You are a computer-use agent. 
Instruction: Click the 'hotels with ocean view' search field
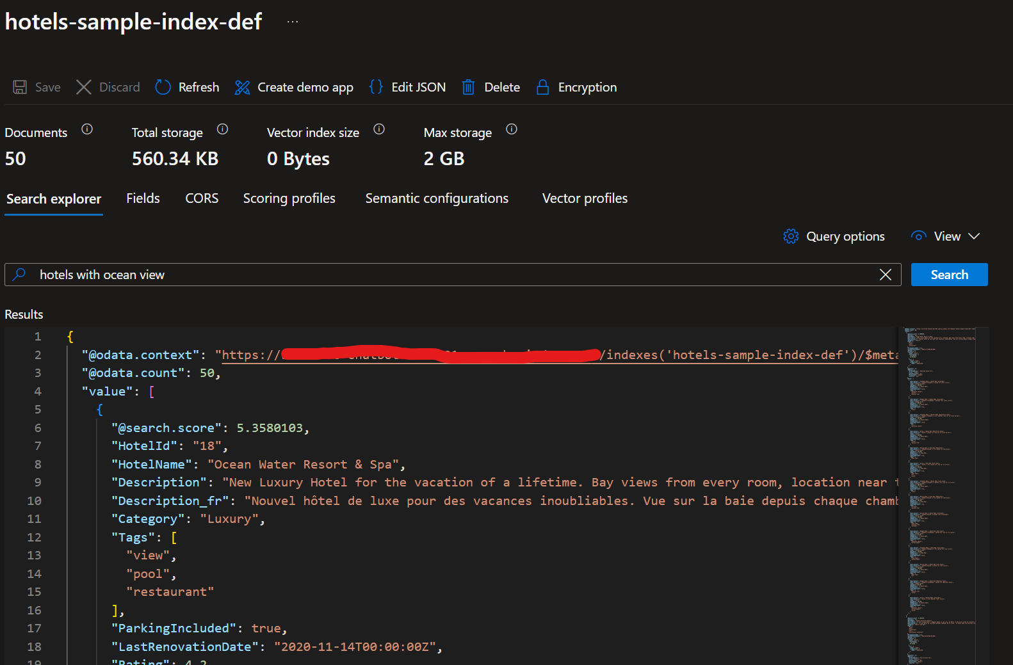pos(453,275)
